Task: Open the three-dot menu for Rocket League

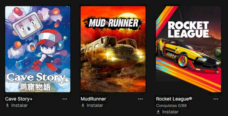Action: coord(216,99)
